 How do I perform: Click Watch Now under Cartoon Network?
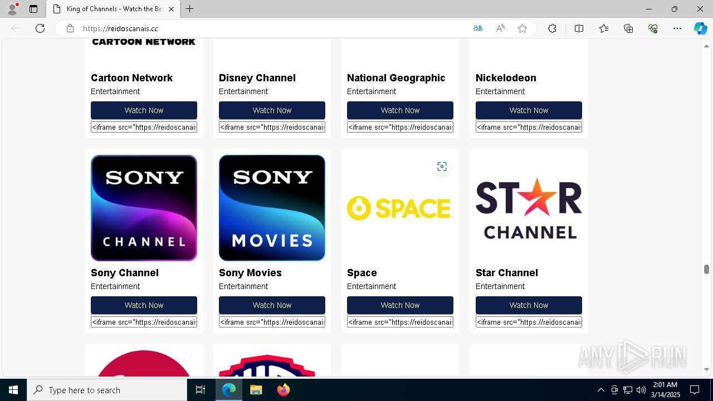(x=144, y=110)
